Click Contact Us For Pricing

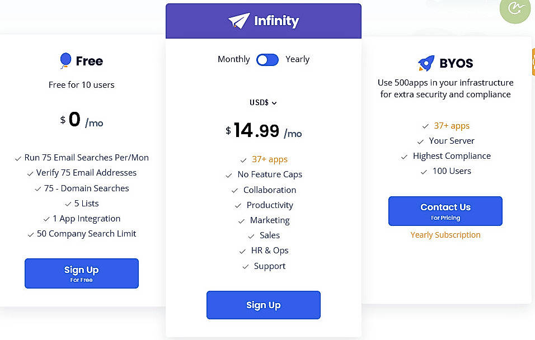point(445,211)
